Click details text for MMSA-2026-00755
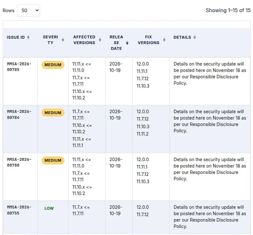The height and width of the screenshot is (235, 253). [210, 217]
